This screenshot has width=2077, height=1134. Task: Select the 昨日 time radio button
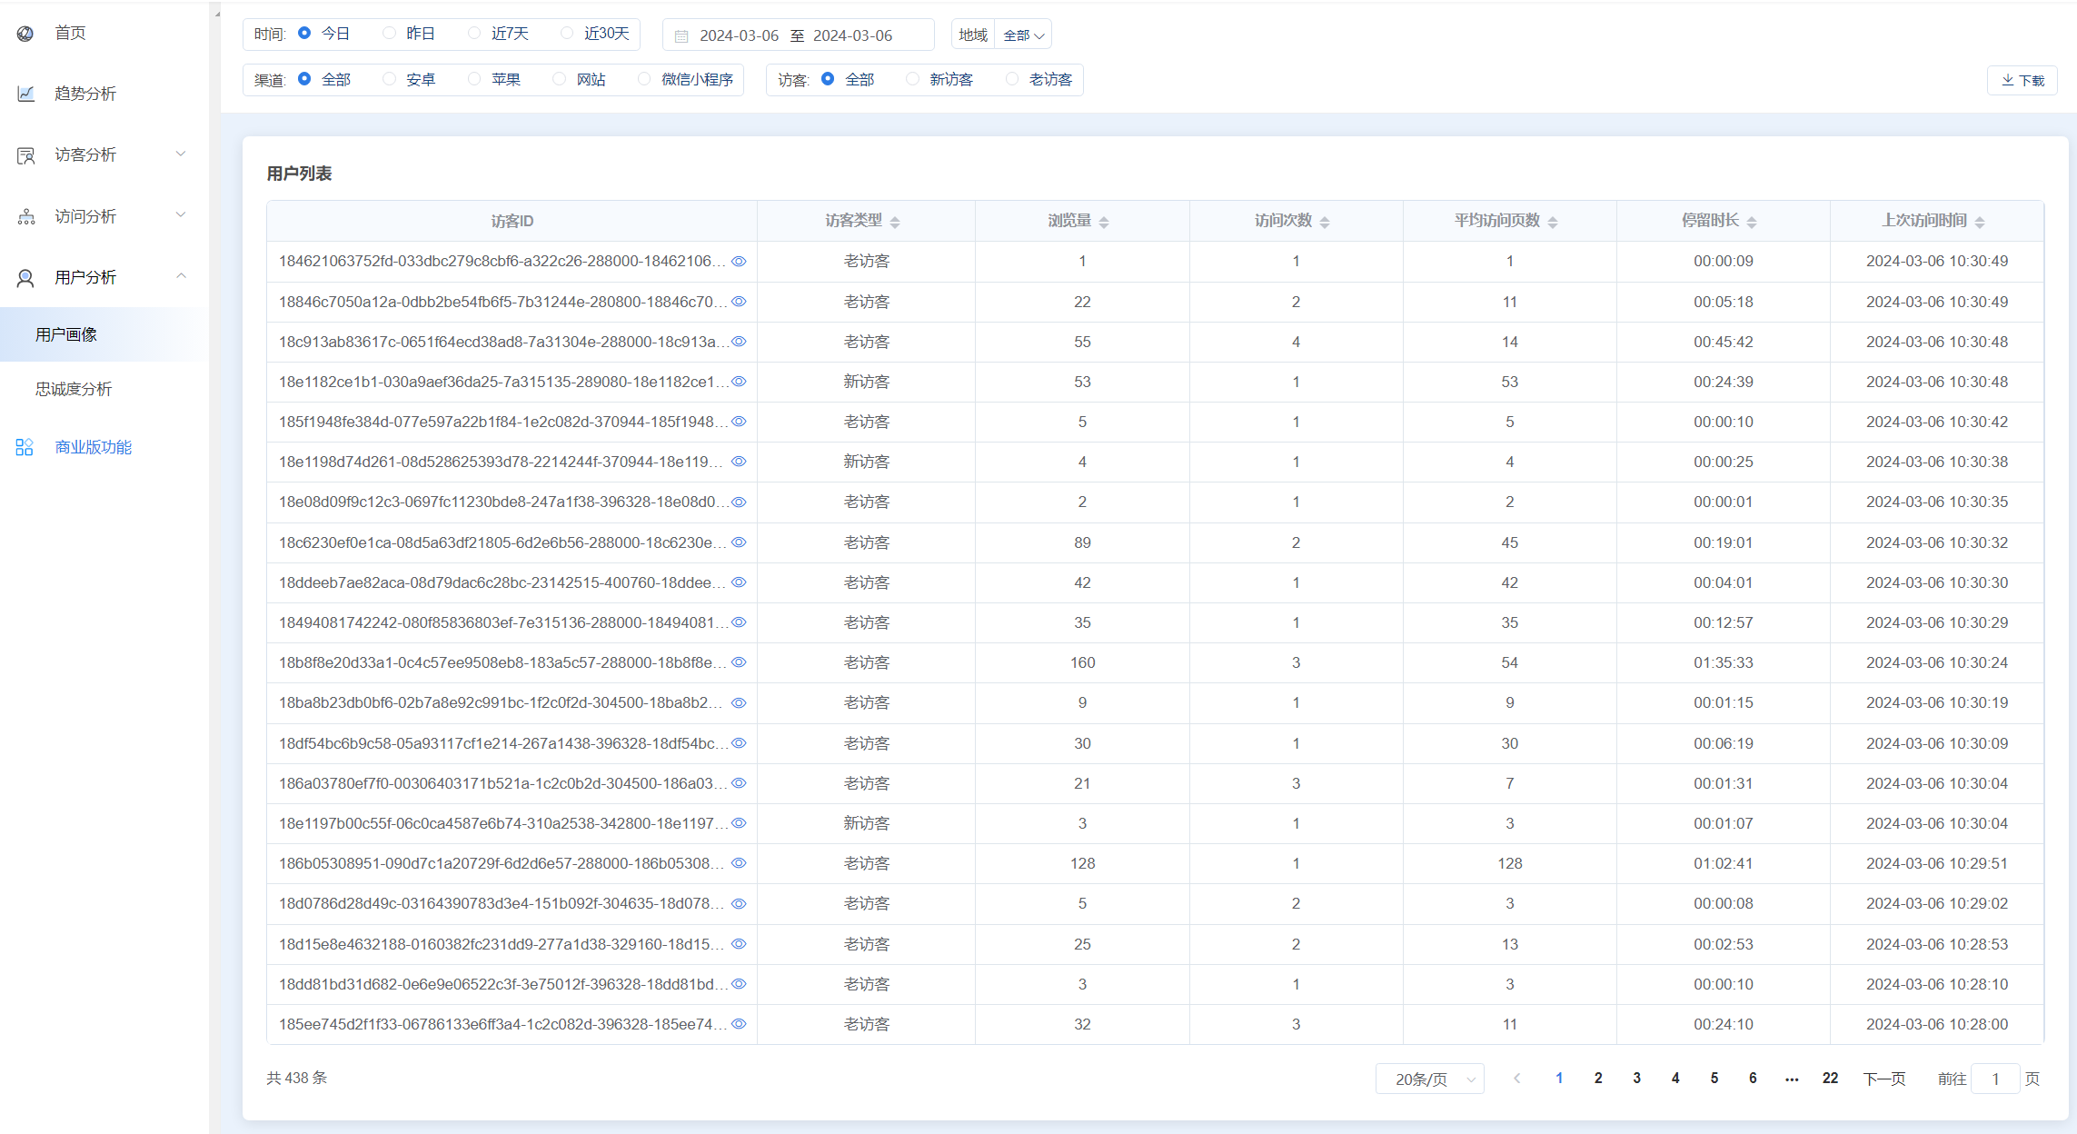[x=389, y=34]
